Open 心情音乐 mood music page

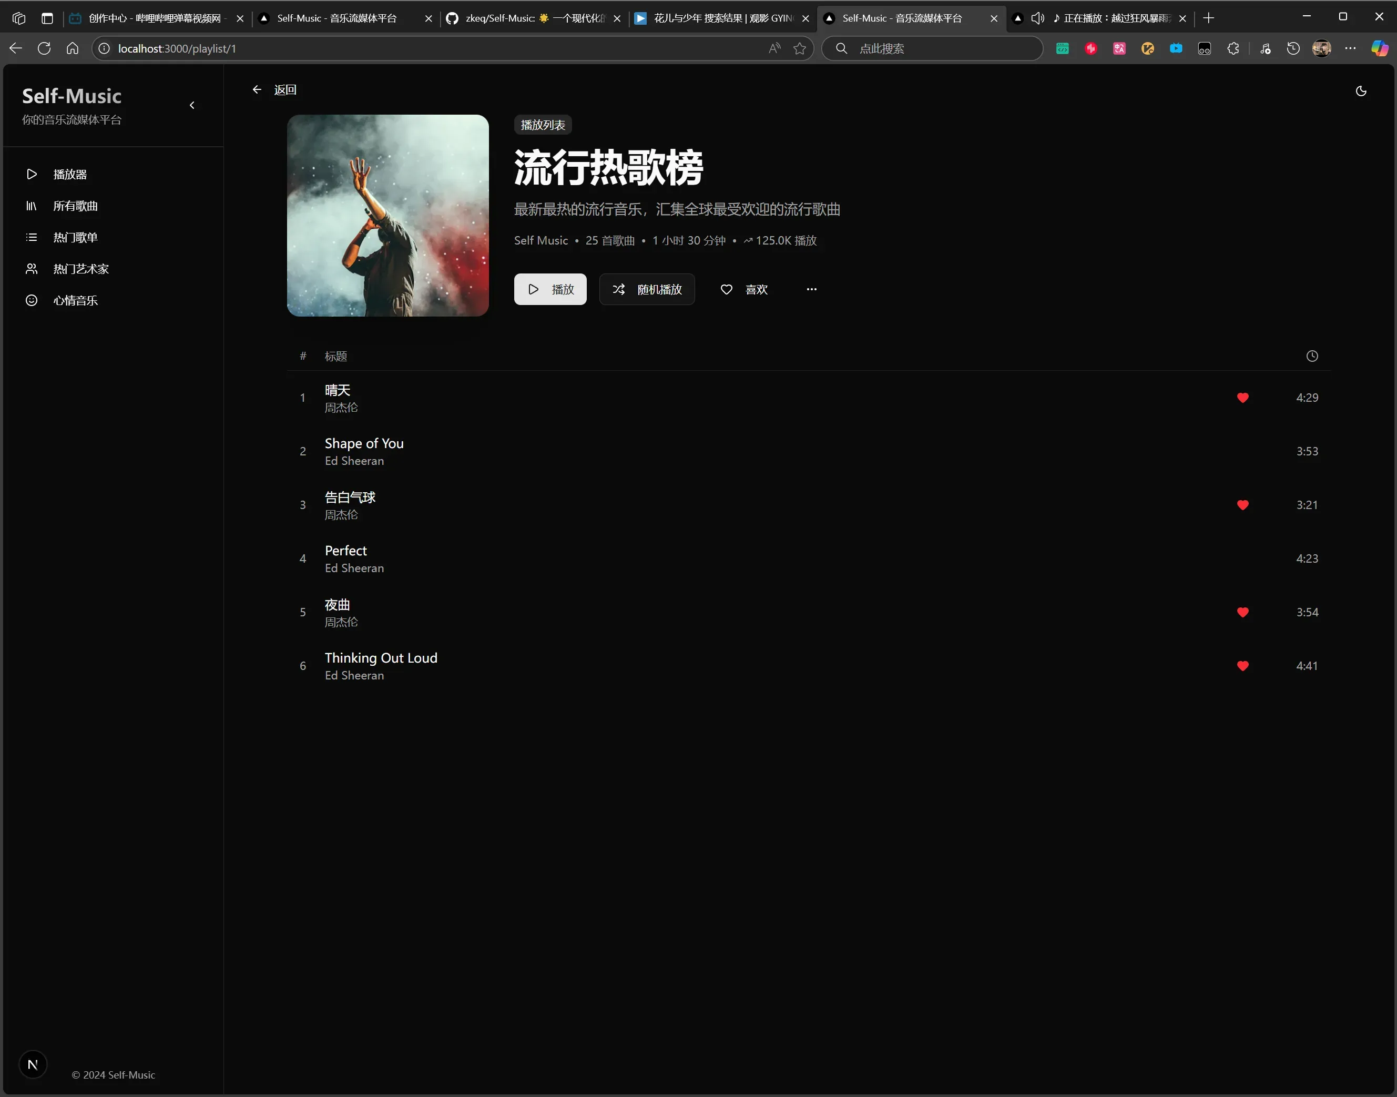tap(75, 300)
